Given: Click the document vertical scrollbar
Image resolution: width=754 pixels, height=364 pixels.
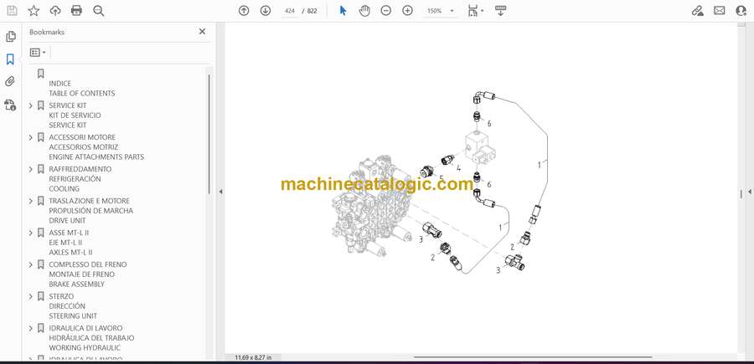Looking at the screenshot, I should [x=741, y=193].
